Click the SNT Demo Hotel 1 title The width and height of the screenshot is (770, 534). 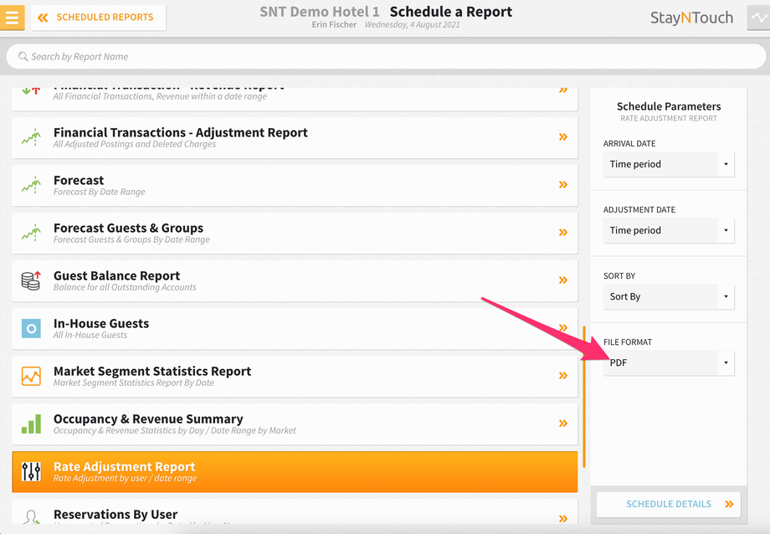[x=320, y=12]
